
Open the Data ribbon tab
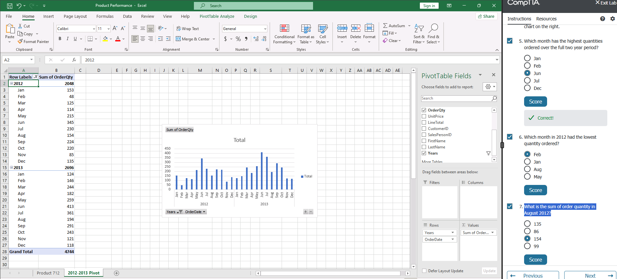click(x=127, y=16)
